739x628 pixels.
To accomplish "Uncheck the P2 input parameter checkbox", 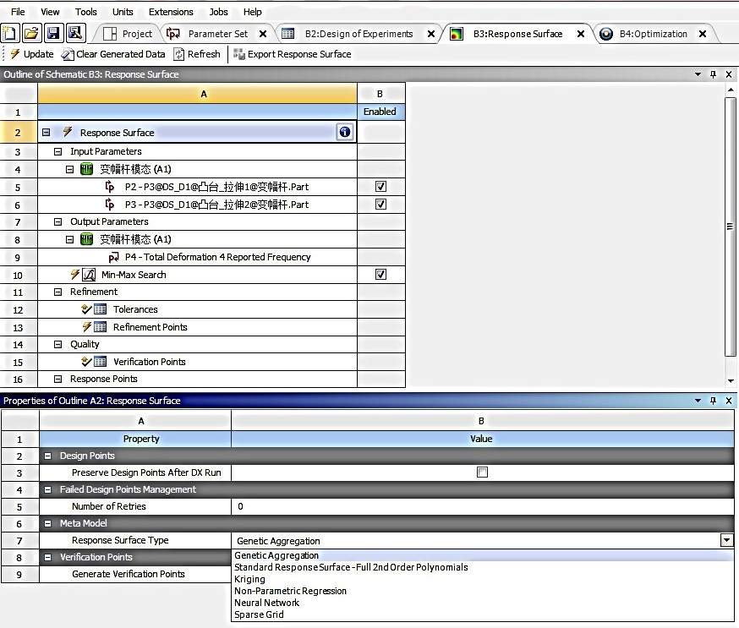I will [x=380, y=187].
